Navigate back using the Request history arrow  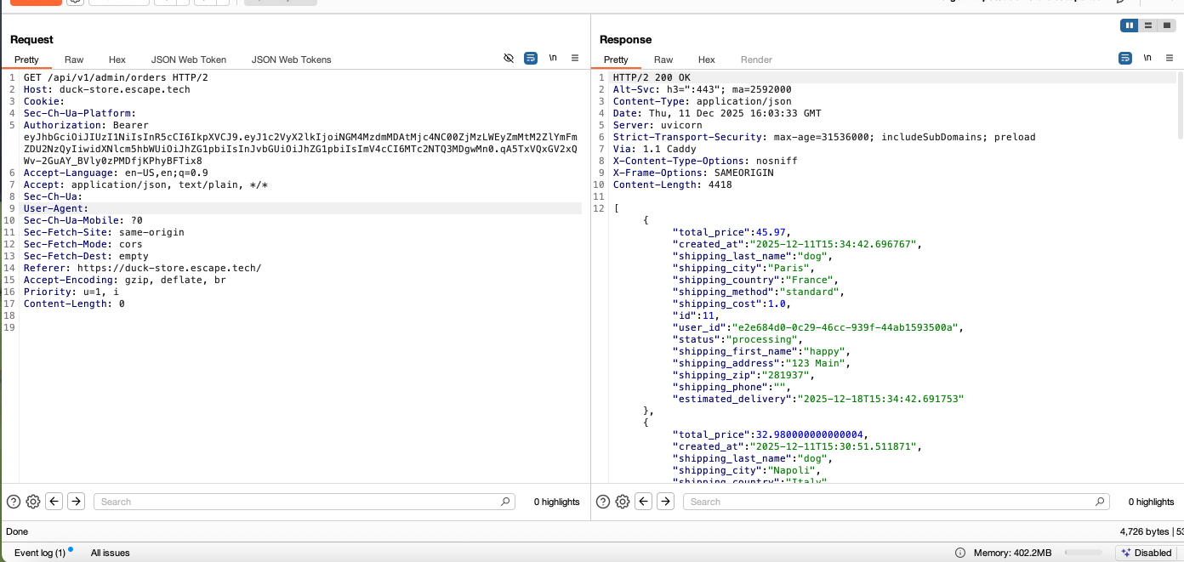[x=54, y=501]
